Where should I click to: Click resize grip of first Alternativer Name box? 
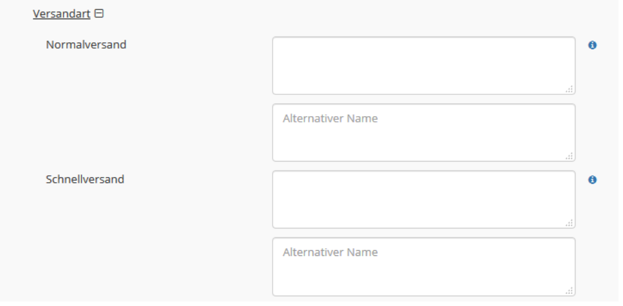pyautogui.click(x=570, y=156)
